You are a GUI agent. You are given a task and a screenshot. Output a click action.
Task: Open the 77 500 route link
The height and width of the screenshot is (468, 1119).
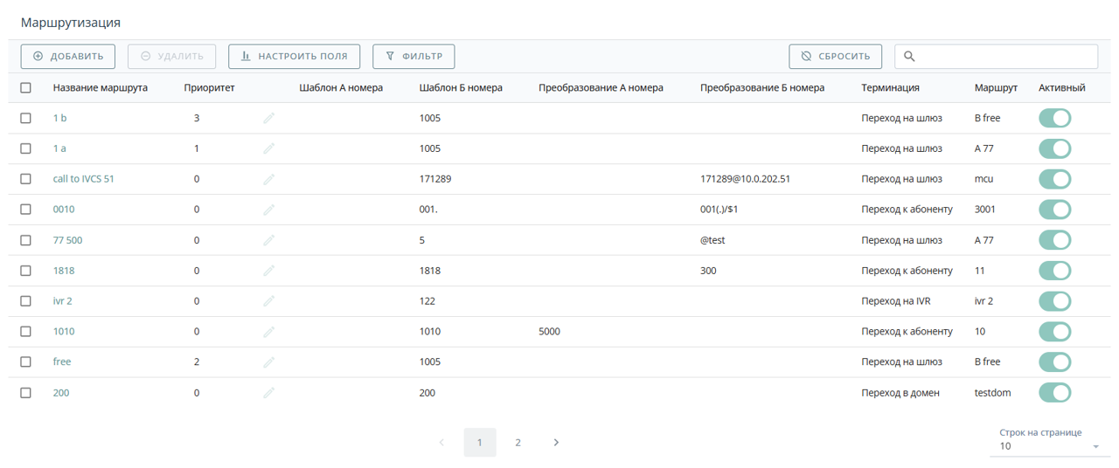tap(67, 240)
